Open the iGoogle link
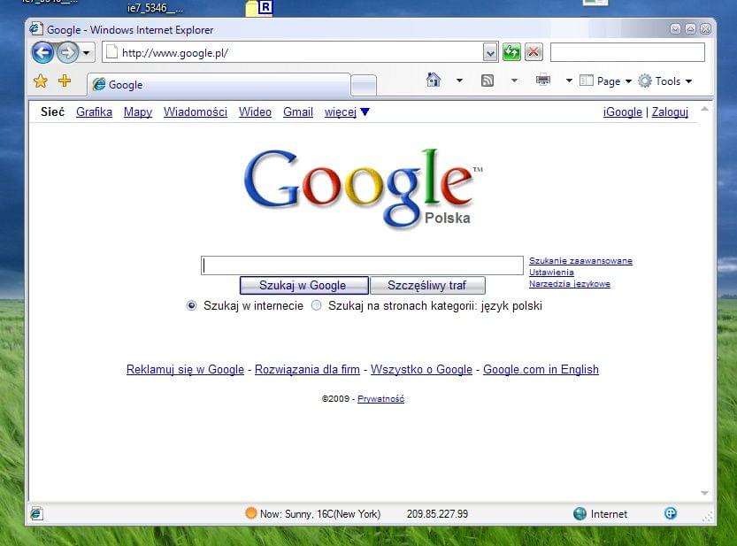 tap(622, 112)
